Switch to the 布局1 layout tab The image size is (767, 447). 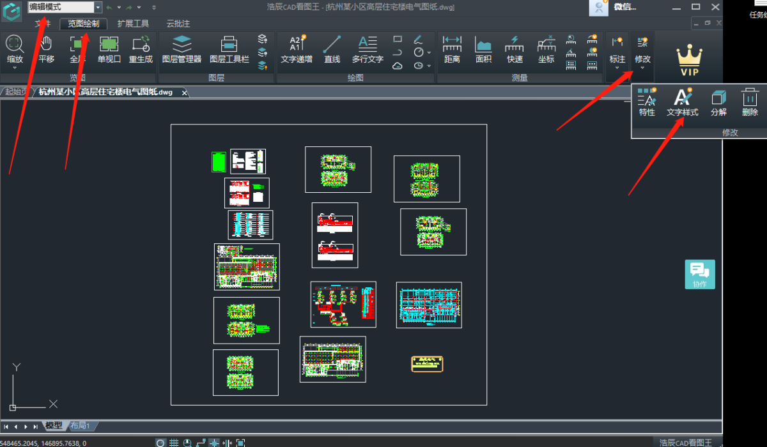(80, 426)
